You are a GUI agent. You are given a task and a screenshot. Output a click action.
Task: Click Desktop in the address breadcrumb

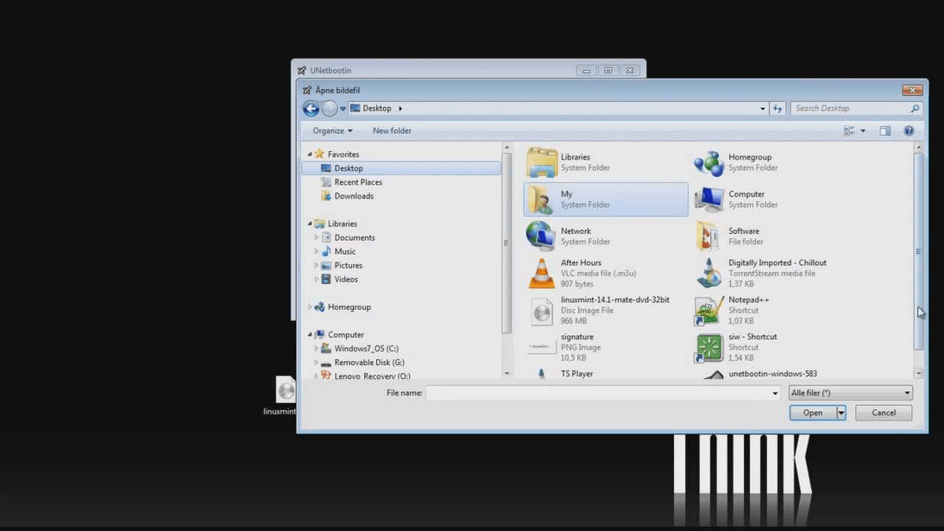[377, 109]
